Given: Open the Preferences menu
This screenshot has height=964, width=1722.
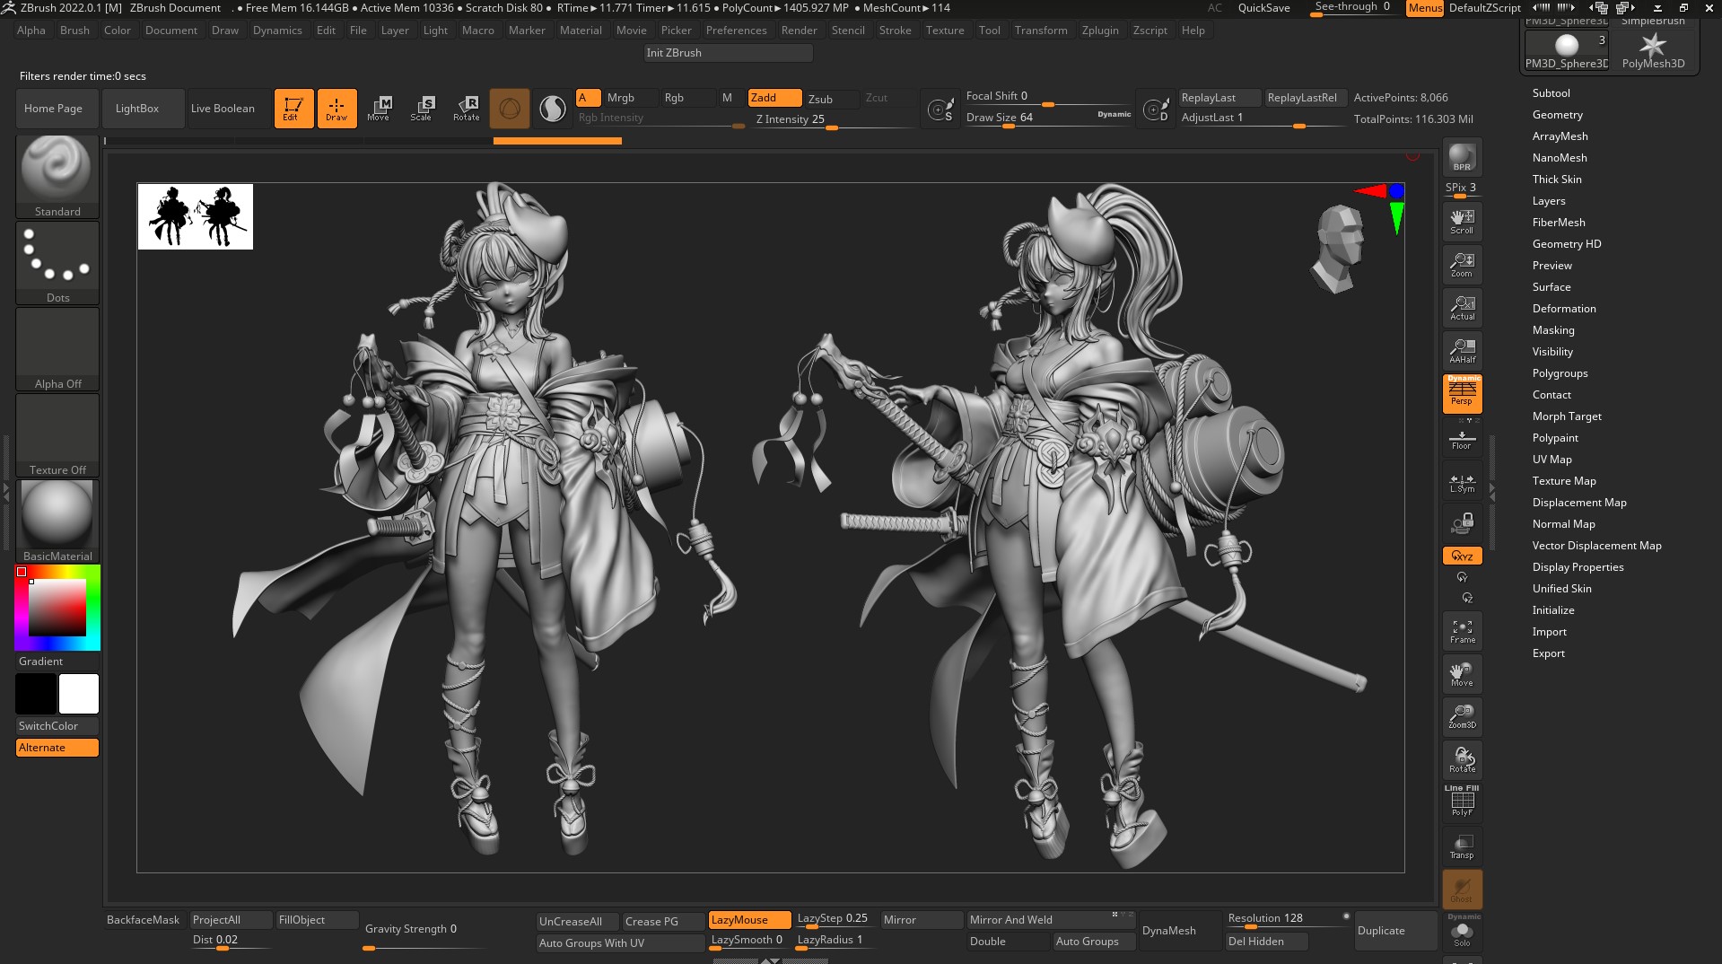Looking at the screenshot, I should [736, 31].
